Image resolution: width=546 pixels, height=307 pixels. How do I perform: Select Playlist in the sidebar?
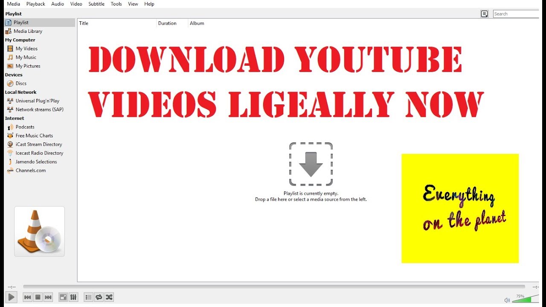coord(40,23)
